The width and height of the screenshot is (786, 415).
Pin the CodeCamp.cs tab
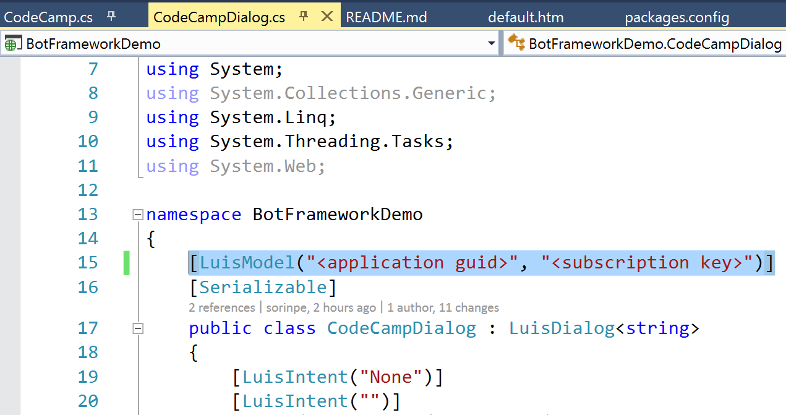click(111, 15)
